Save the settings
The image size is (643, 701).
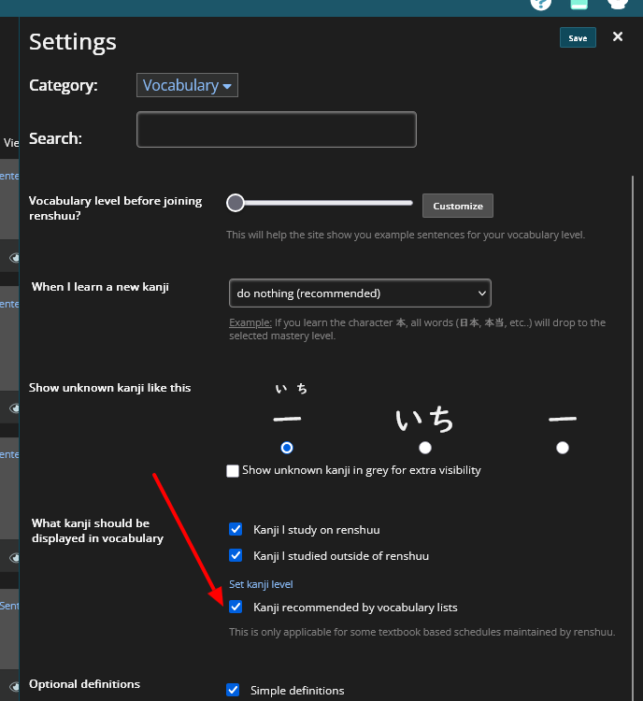point(578,38)
